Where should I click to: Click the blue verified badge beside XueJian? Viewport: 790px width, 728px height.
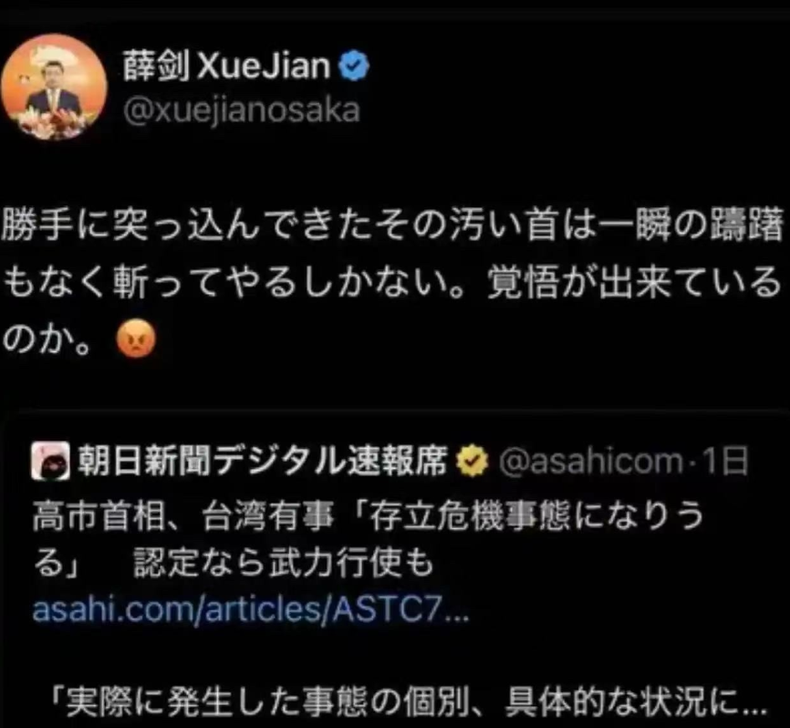354,66
